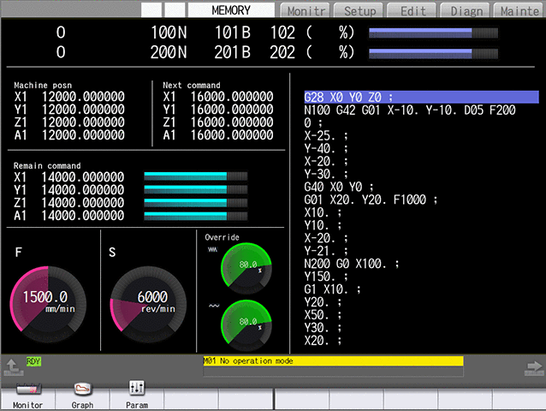Open the Diagn tab
This screenshot has width=546, height=411.
(x=466, y=11)
